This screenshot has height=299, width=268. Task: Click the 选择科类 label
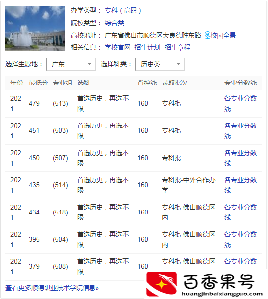point(116,64)
